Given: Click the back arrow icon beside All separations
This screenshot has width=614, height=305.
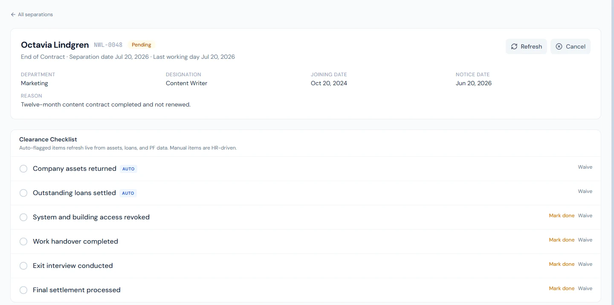Looking at the screenshot, I should point(13,14).
